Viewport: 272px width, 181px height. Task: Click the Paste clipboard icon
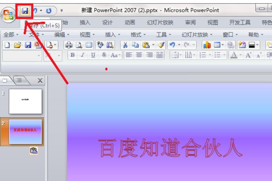tap(146, 45)
